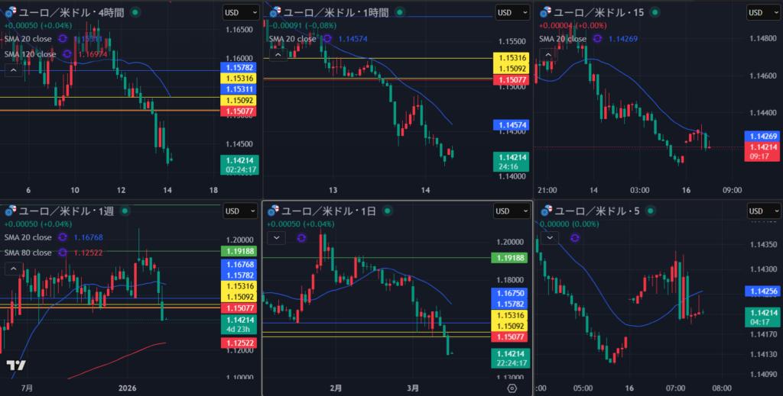The width and height of the screenshot is (783, 396).
Task: Click the green 1.19188 price label in weekly chart
Action: 237,251
